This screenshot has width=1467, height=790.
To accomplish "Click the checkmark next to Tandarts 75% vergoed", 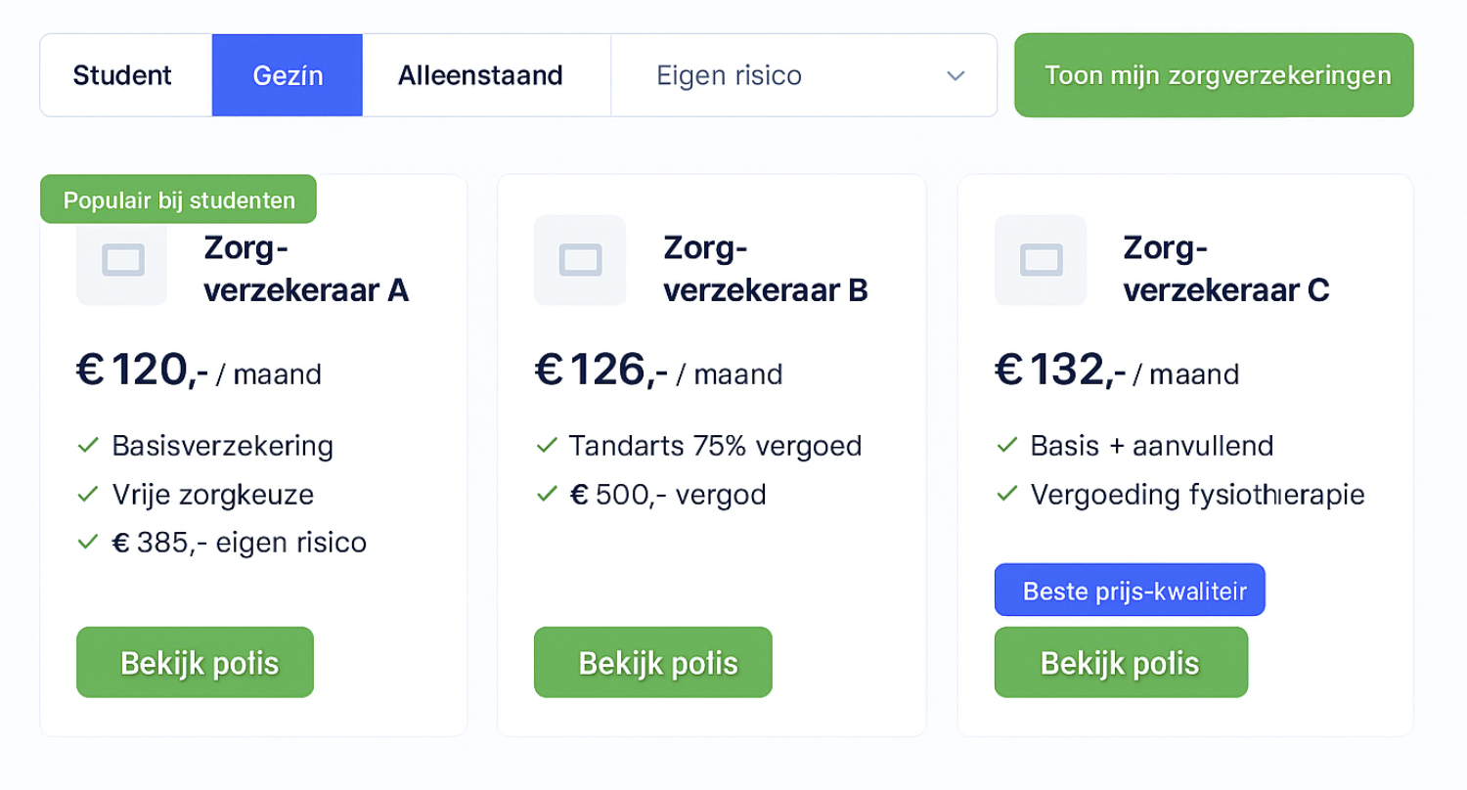I will click(545, 446).
